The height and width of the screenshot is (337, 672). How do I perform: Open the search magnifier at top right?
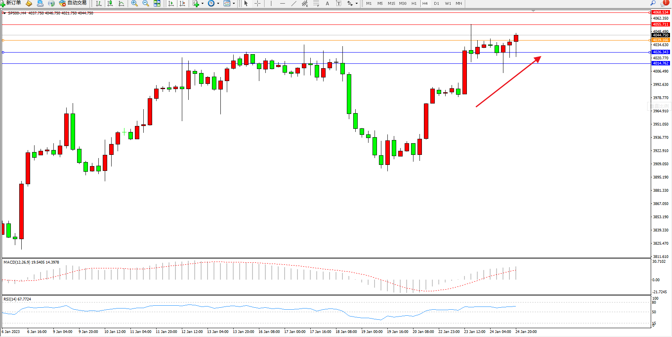(x=653, y=3)
